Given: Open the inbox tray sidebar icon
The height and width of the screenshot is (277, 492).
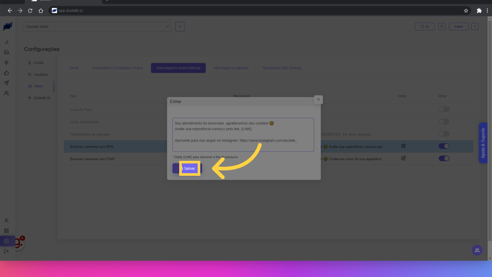Looking at the screenshot, I should point(6,52).
